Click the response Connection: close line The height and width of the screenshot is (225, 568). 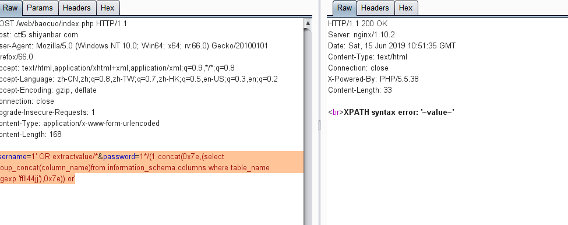pos(358,68)
